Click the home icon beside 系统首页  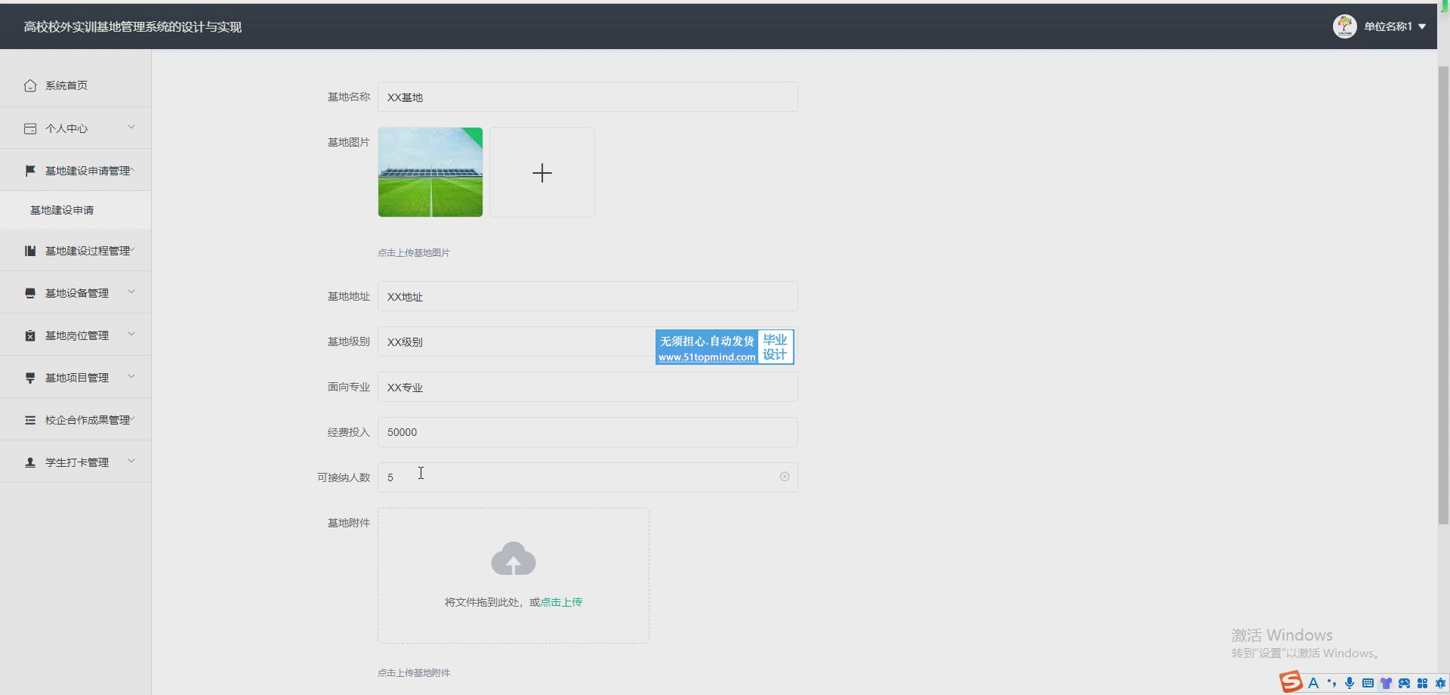30,85
